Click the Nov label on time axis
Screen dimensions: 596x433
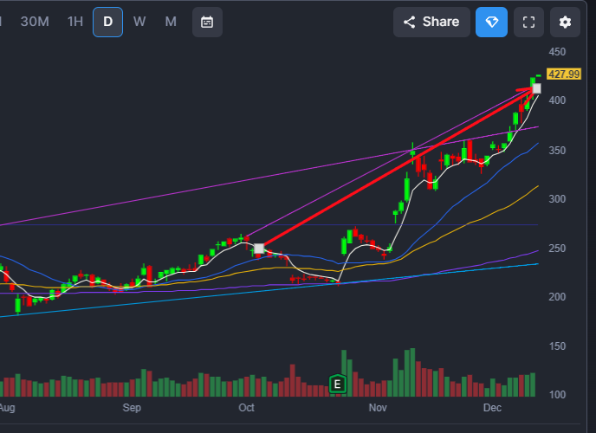pos(378,408)
